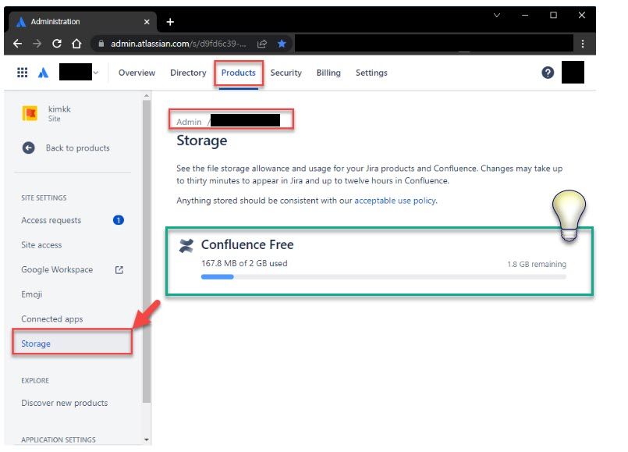Click the 'Confluence Free' heading

click(x=247, y=244)
